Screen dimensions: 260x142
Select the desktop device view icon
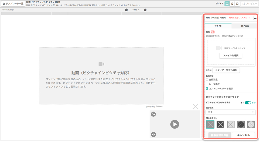click(227, 4)
